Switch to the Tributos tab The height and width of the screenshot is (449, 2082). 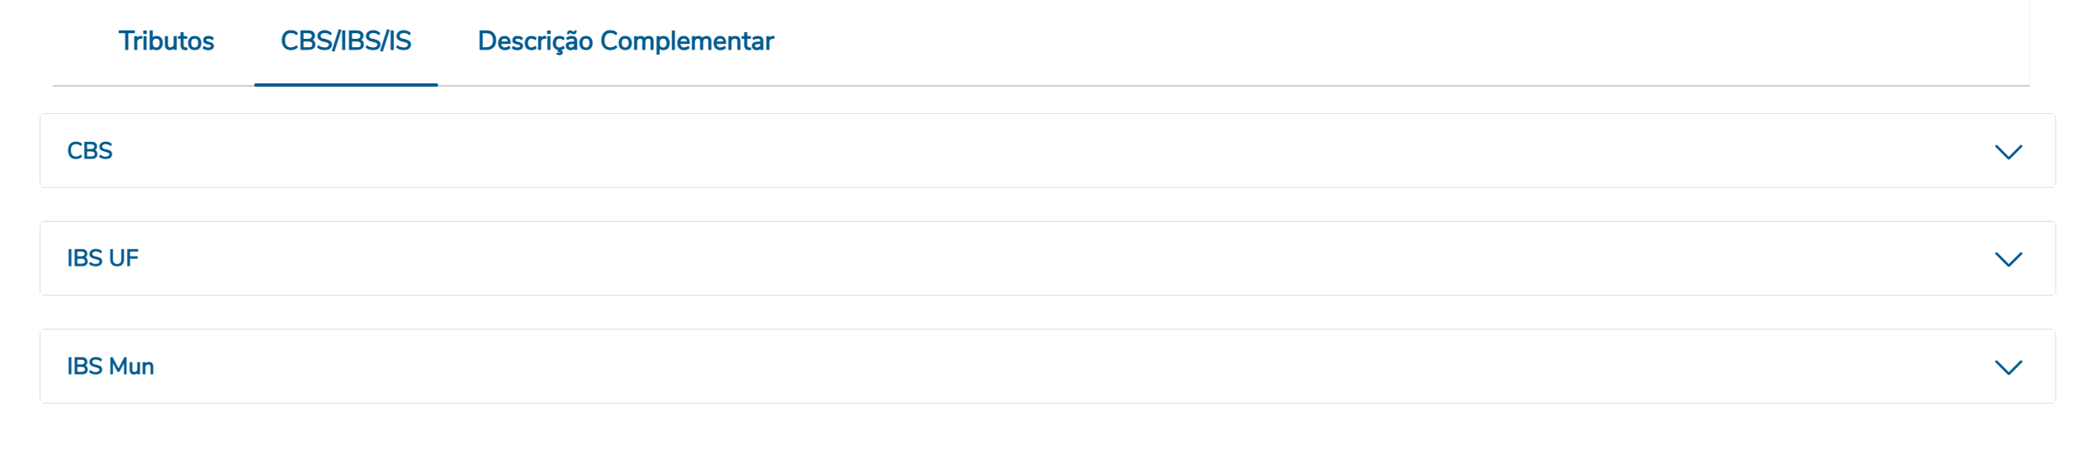(x=166, y=41)
